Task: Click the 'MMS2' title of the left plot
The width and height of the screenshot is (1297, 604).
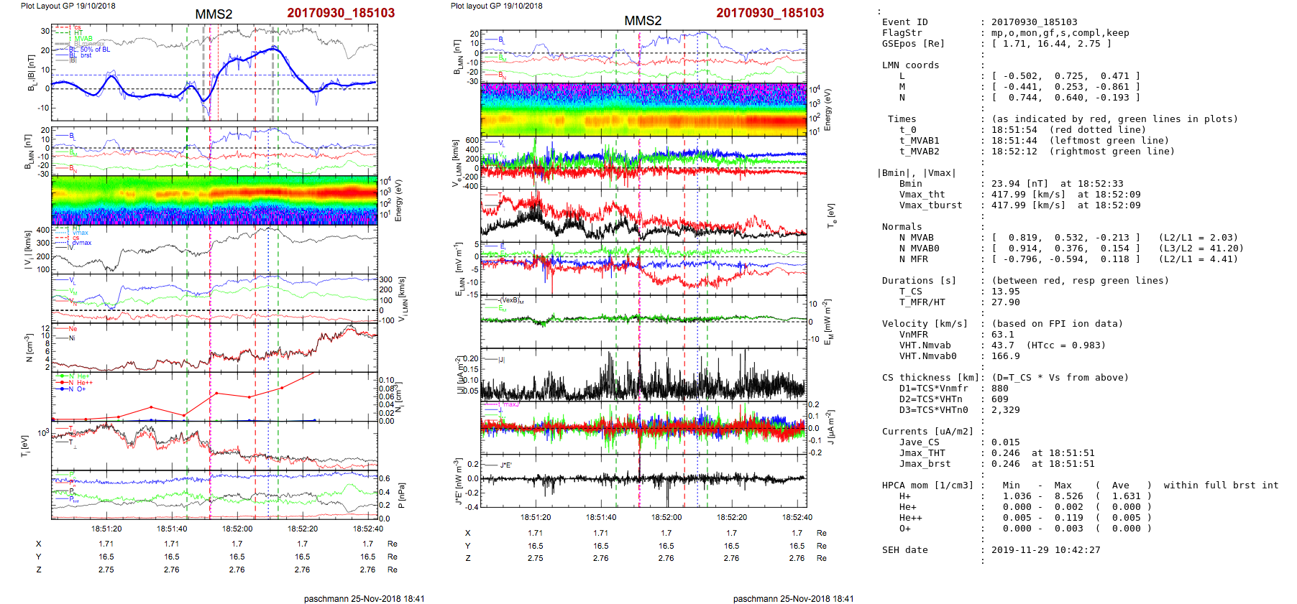Action: [x=214, y=14]
